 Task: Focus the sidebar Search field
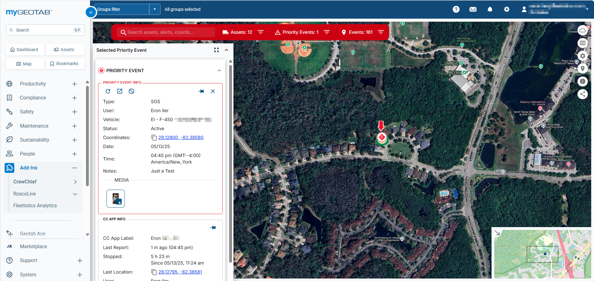(x=45, y=30)
